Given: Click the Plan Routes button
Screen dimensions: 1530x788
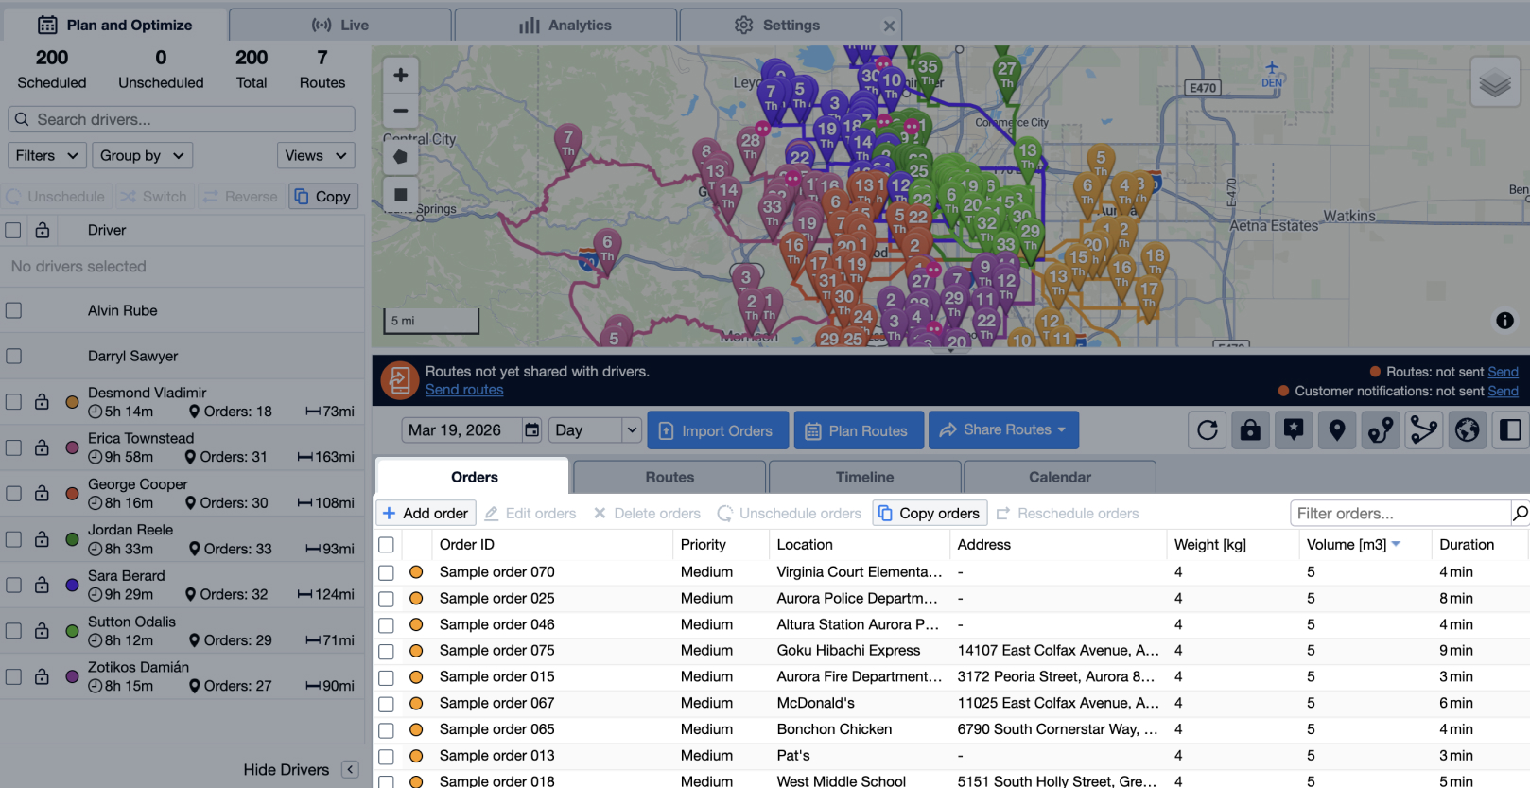Looking at the screenshot, I should pos(856,430).
